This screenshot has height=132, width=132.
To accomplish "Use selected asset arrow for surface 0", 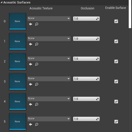I will click(31, 24).
